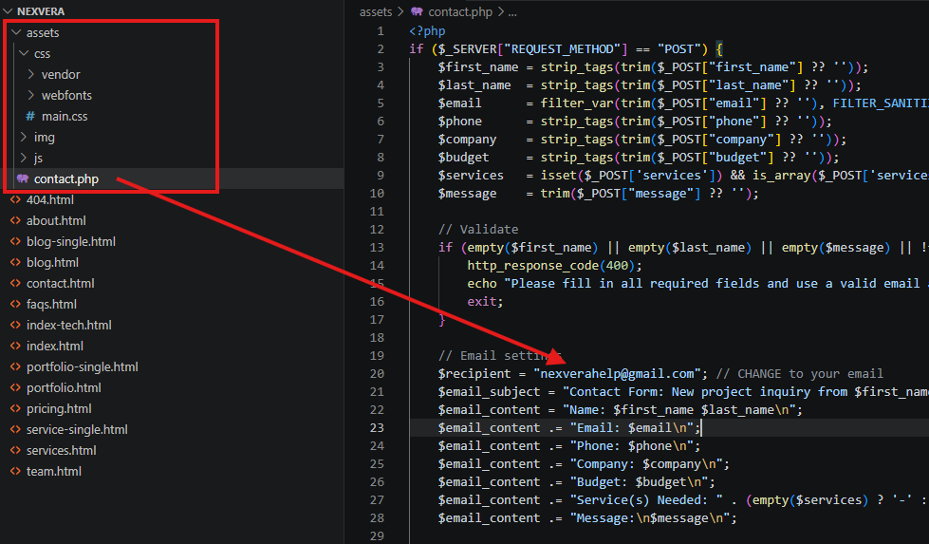Click line number 13 in the gutter
929x544 pixels.
click(x=377, y=248)
